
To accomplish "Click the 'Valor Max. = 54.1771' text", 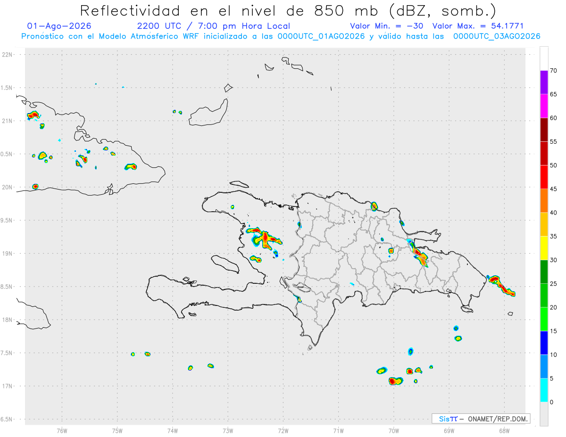I will (x=478, y=26).
